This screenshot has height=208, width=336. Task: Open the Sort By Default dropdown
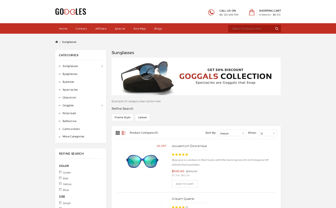tap(232, 133)
